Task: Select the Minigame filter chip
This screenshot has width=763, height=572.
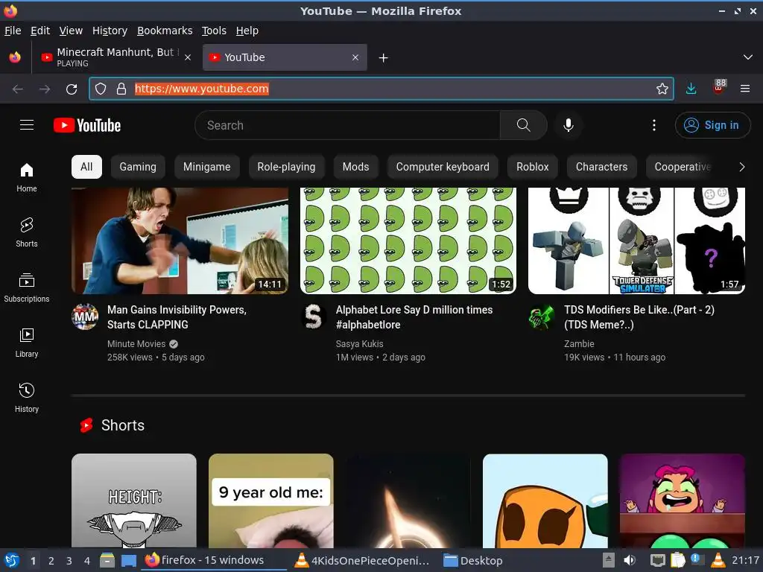Action: point(207,167)
